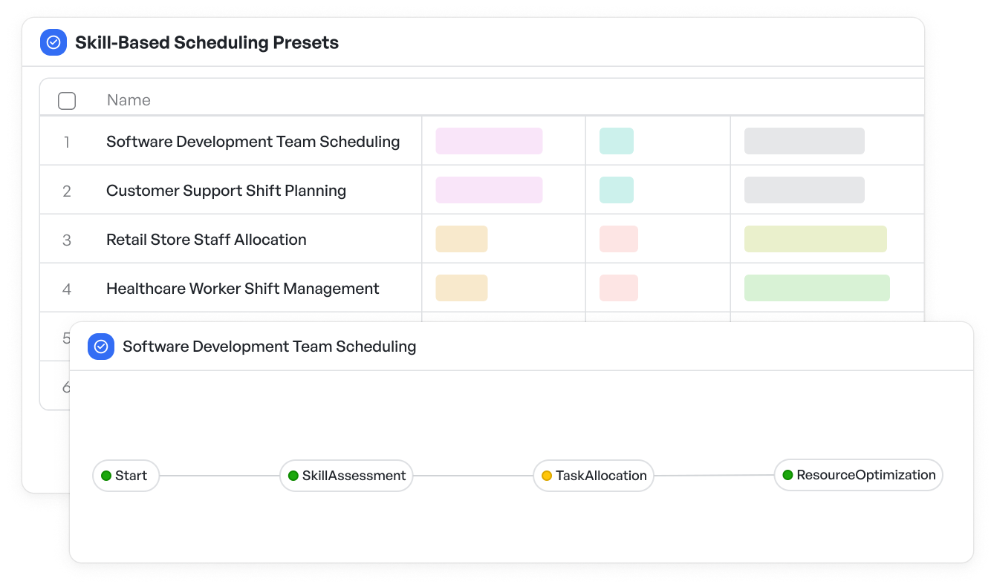Click the blue checkmark icon beside Software Development Team Scheduling panel title
This screenshot has width=994, height=587.
[101, 347]
